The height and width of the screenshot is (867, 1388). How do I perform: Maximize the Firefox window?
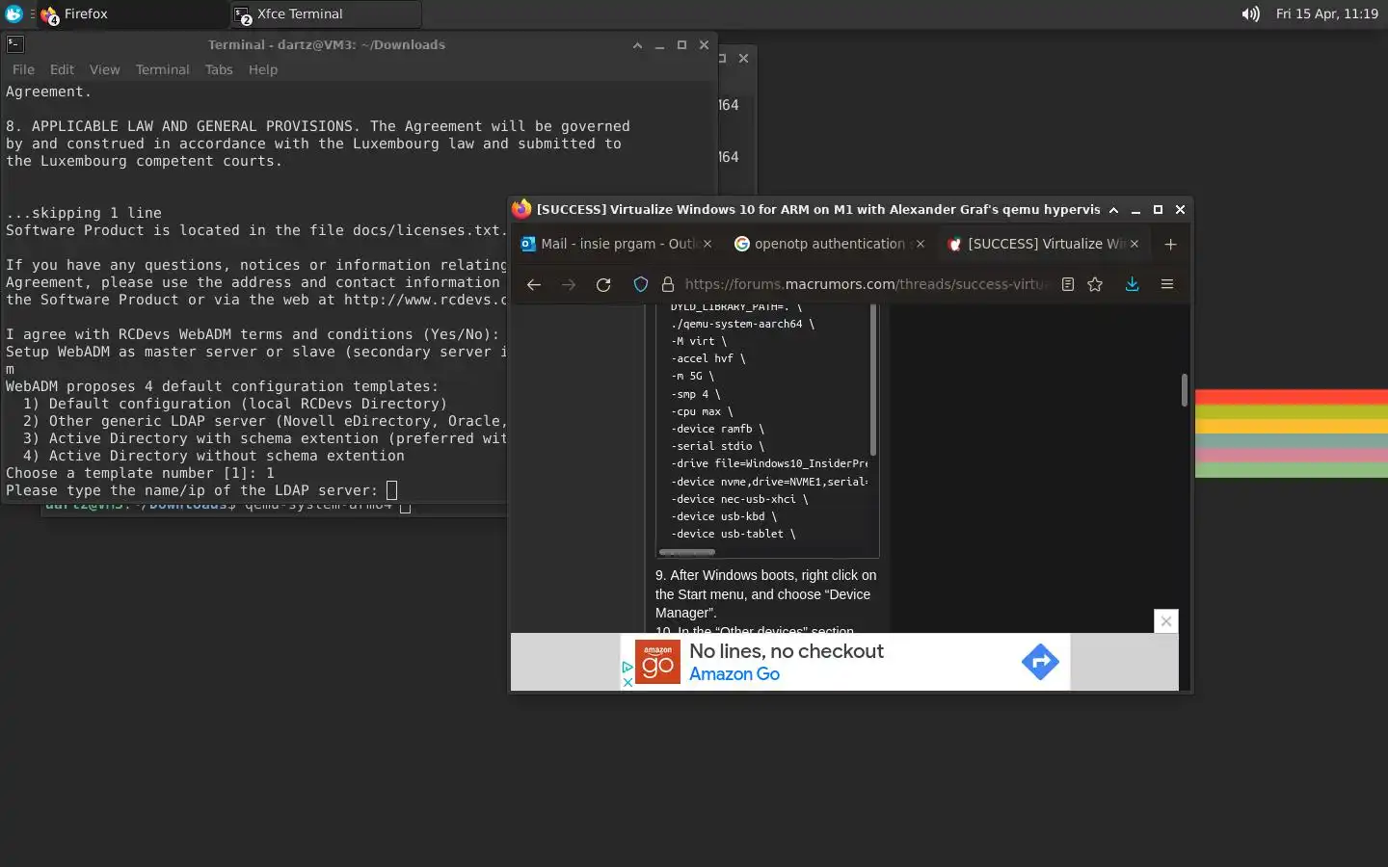[x=1158, y=210]
